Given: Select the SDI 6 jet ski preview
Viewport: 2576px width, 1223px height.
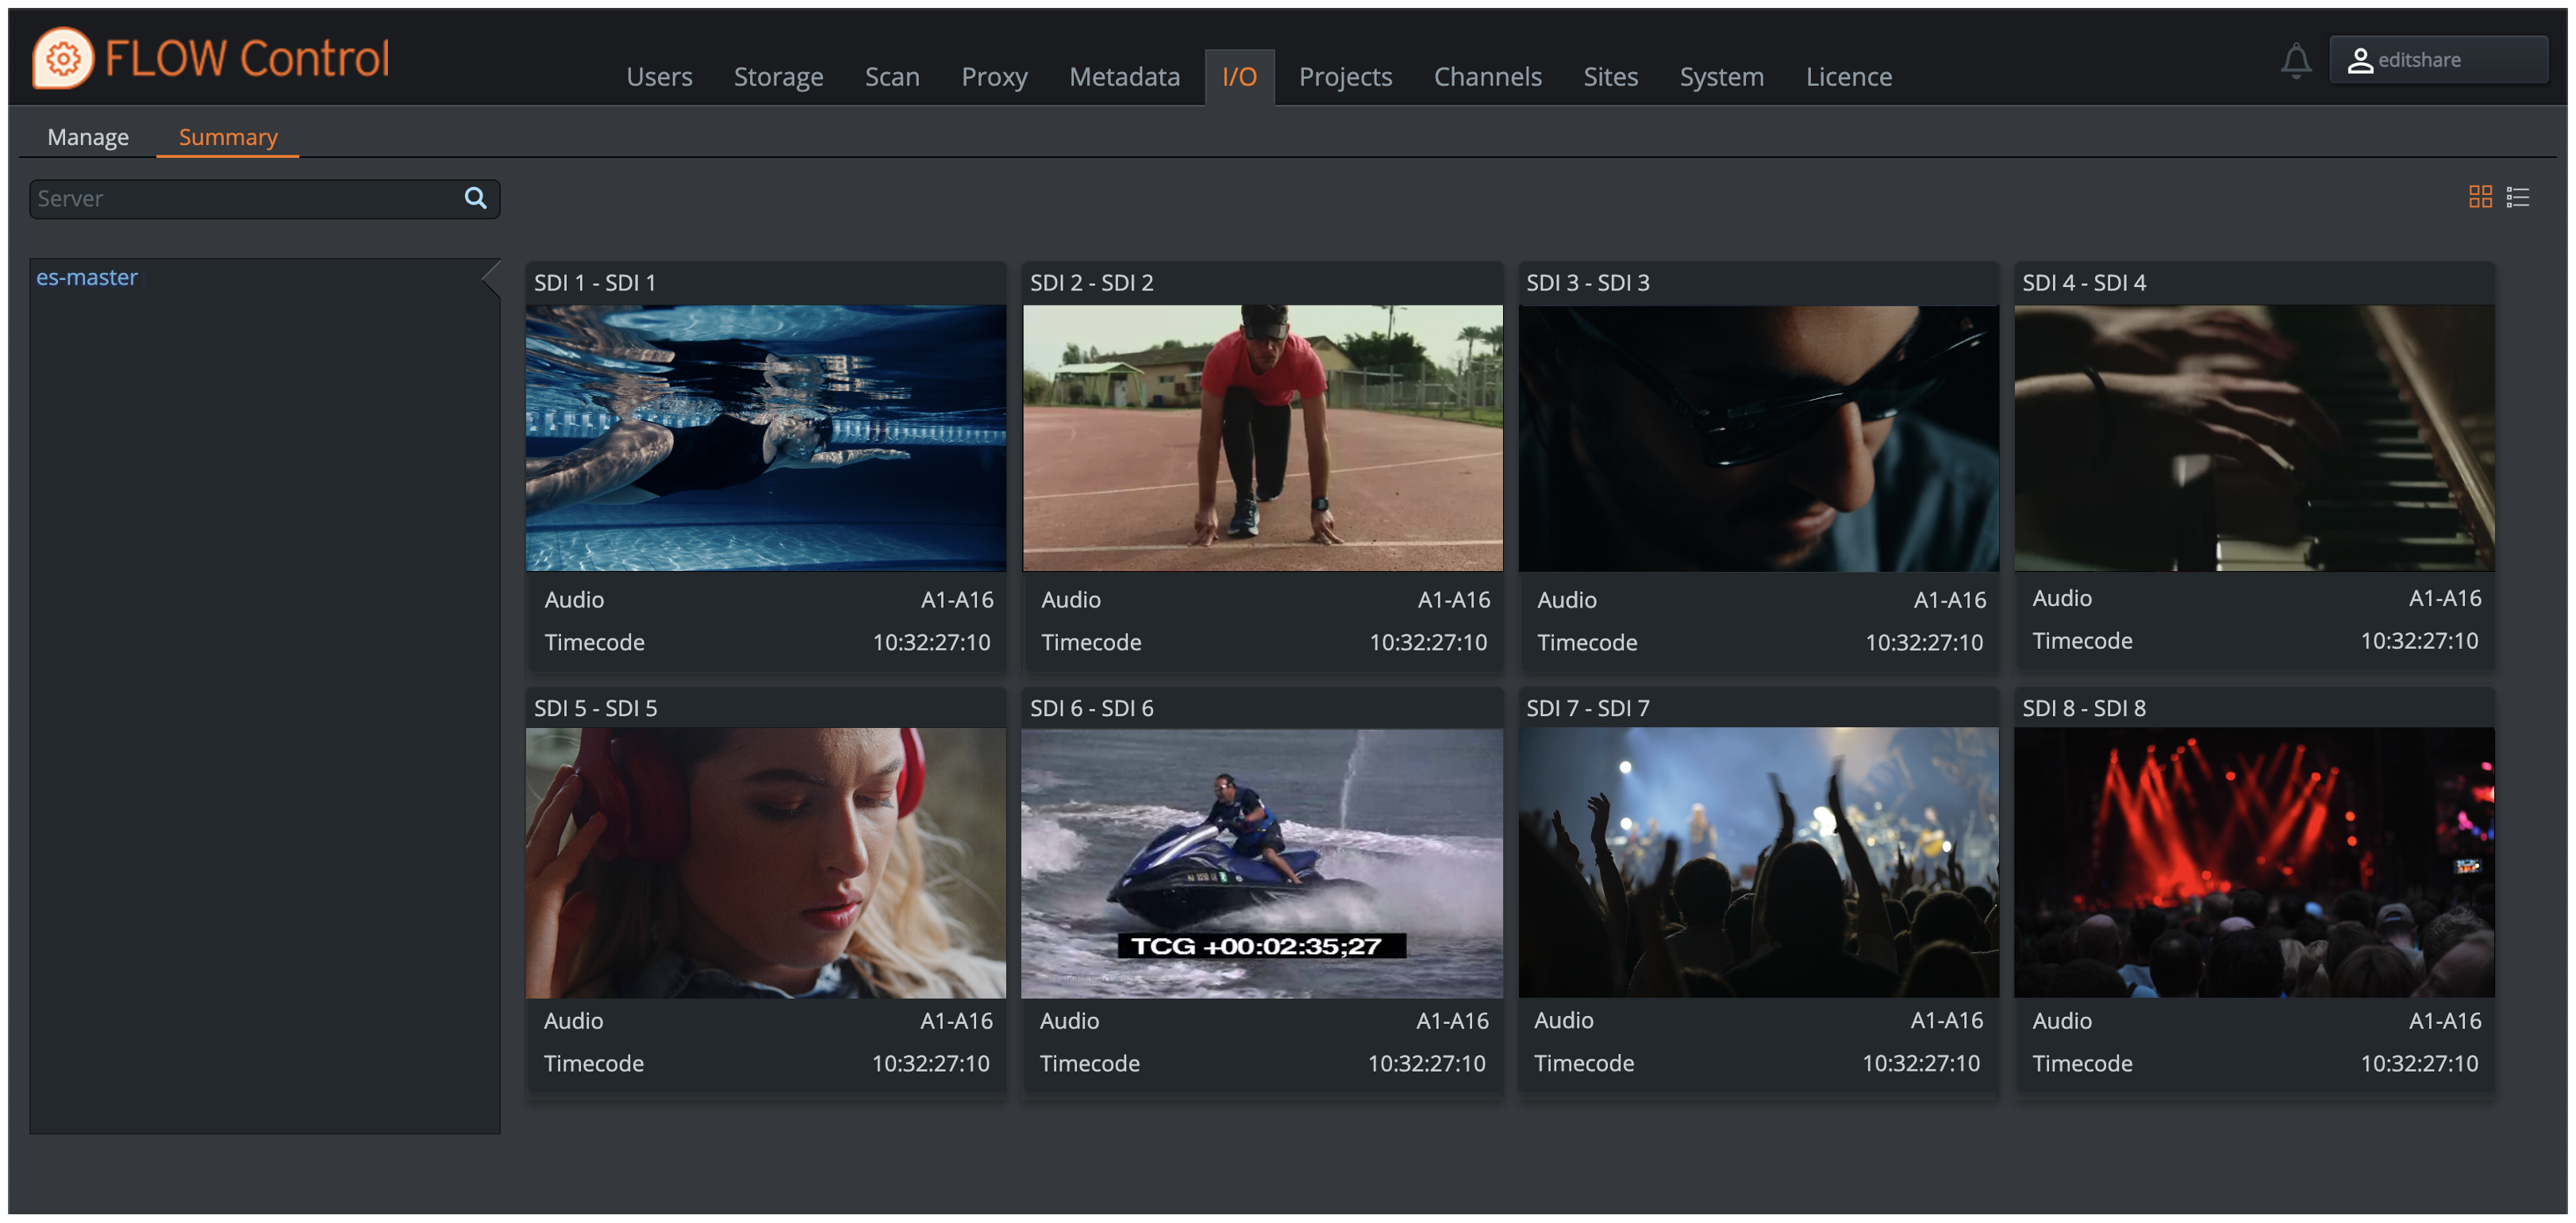Looking at the screenshot, I should pos(1261,861).
